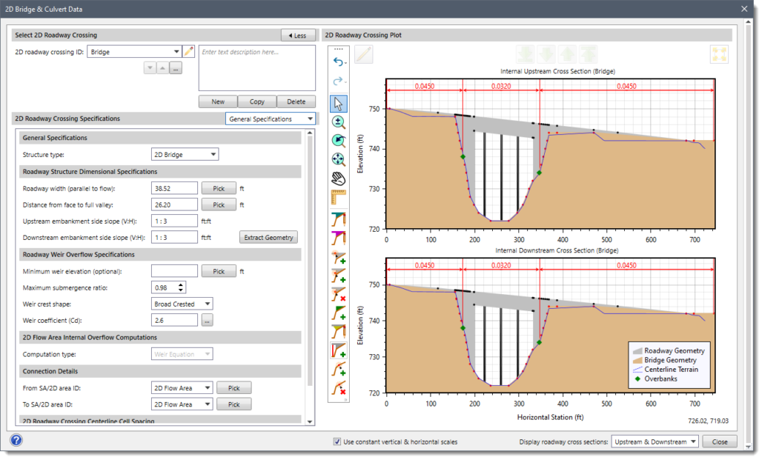Activate the measure ruler tool

point(338,197)
